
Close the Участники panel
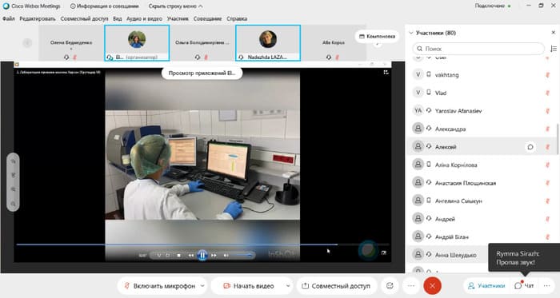pos(554,33)
